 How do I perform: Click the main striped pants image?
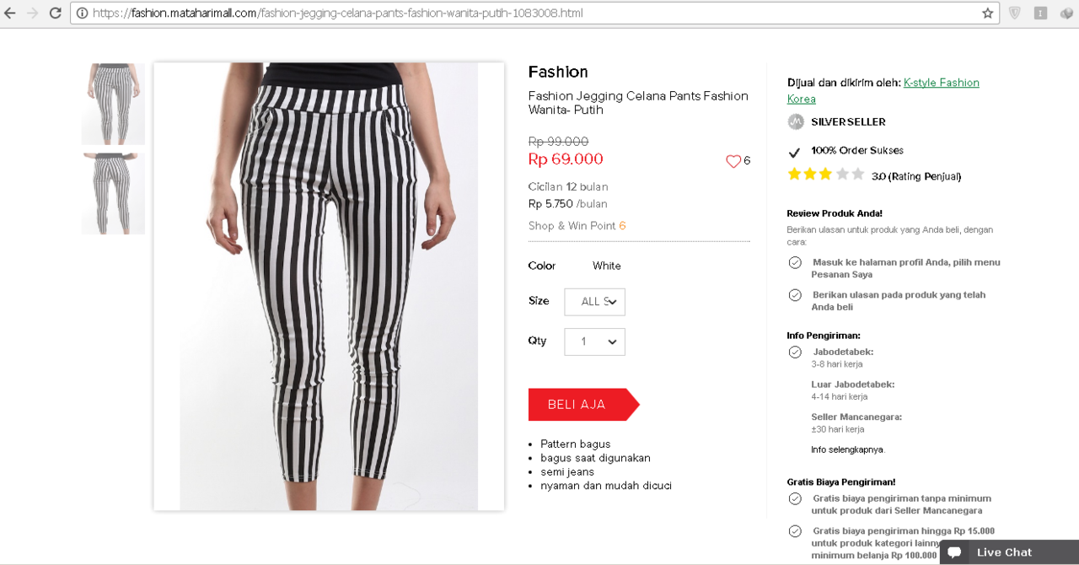pos(329,287)
